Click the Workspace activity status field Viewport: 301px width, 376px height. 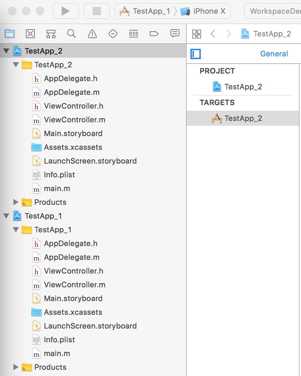point(273,11)
